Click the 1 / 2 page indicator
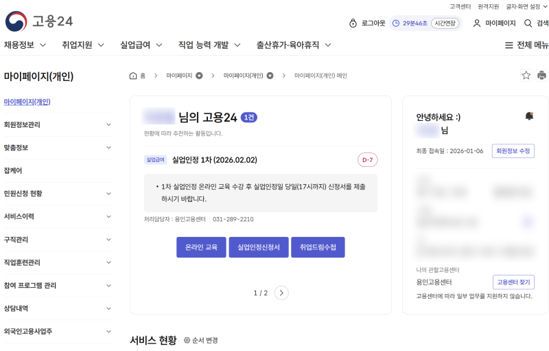The width and height of the screenshot is (549, 351). tap(261, 293)
